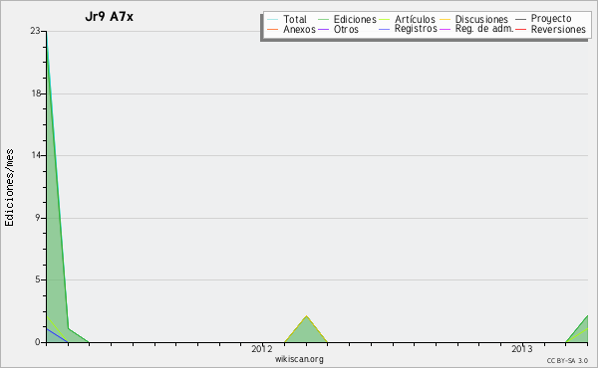598x368 pixels.
Task: Click the 'wikiscan.org' caption
Action: click(299, 359)
